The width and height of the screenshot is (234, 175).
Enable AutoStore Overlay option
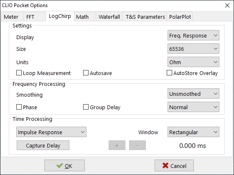click(169, 73)
